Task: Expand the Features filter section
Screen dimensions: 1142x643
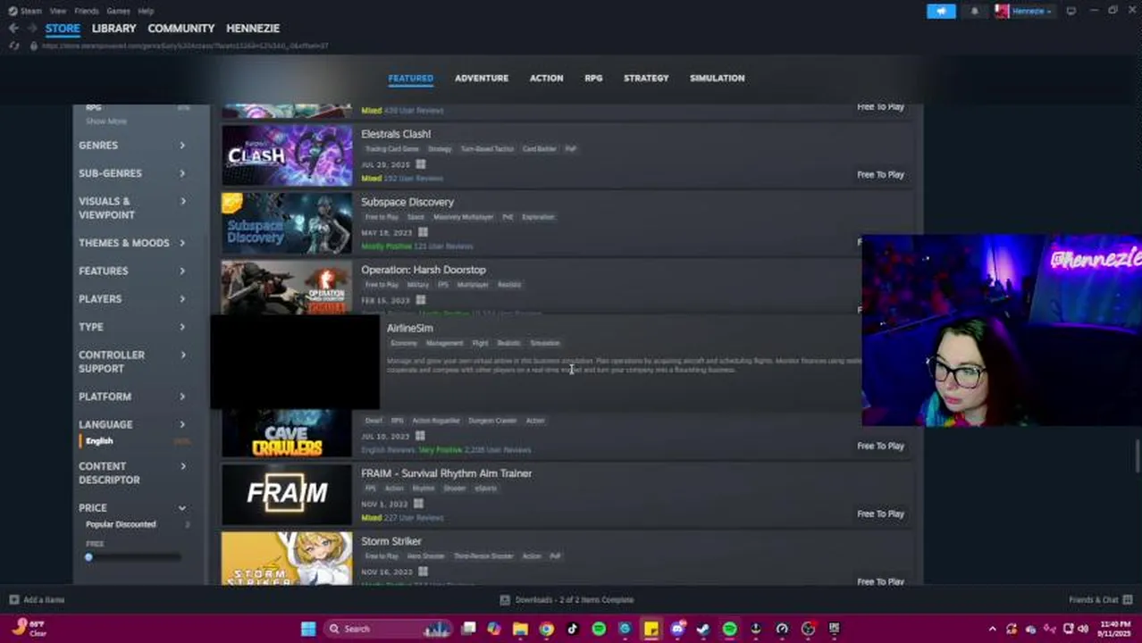Action: click(x=132, y=271)
